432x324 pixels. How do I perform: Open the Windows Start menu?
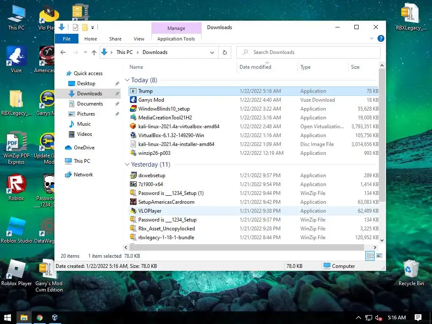coord(8,318)
